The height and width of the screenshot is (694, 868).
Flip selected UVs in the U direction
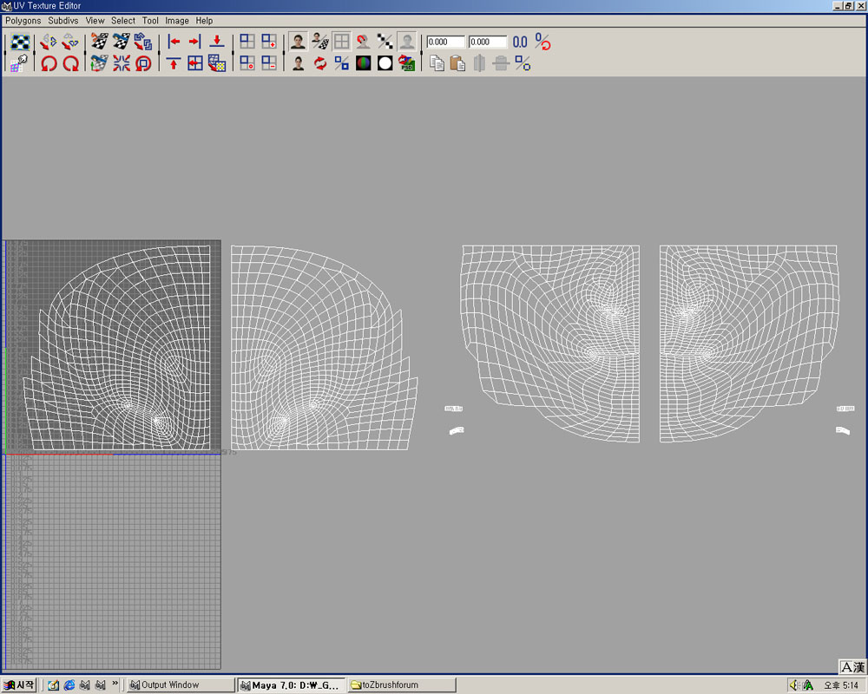[49, 41]
